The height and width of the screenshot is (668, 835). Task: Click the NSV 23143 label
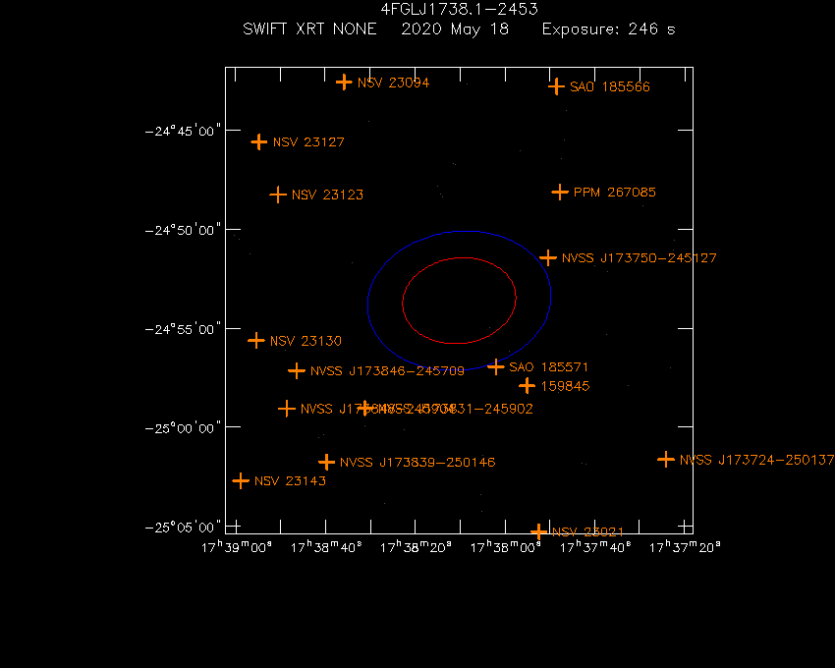point(290,481)
